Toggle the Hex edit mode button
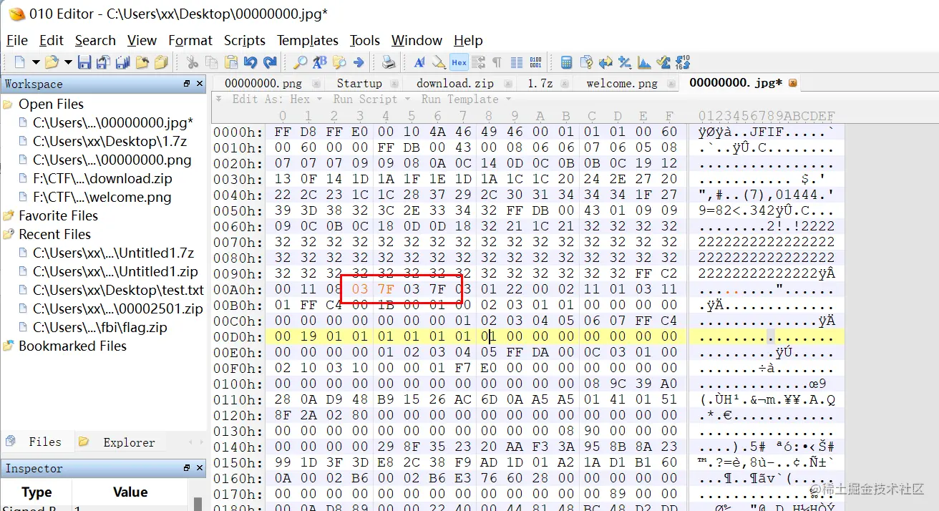The height and width of the screenshot is (511, 939). tap(459, 62)
